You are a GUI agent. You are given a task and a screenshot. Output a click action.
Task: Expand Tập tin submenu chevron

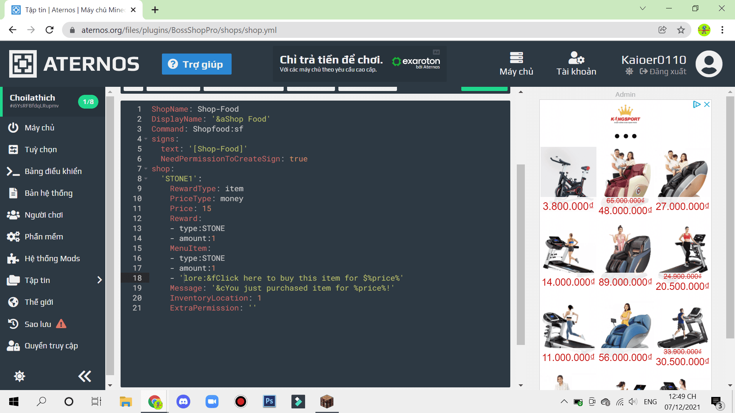point(100,280)
